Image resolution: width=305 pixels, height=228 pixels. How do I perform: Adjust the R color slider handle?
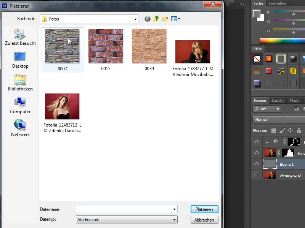coord(294,14)
